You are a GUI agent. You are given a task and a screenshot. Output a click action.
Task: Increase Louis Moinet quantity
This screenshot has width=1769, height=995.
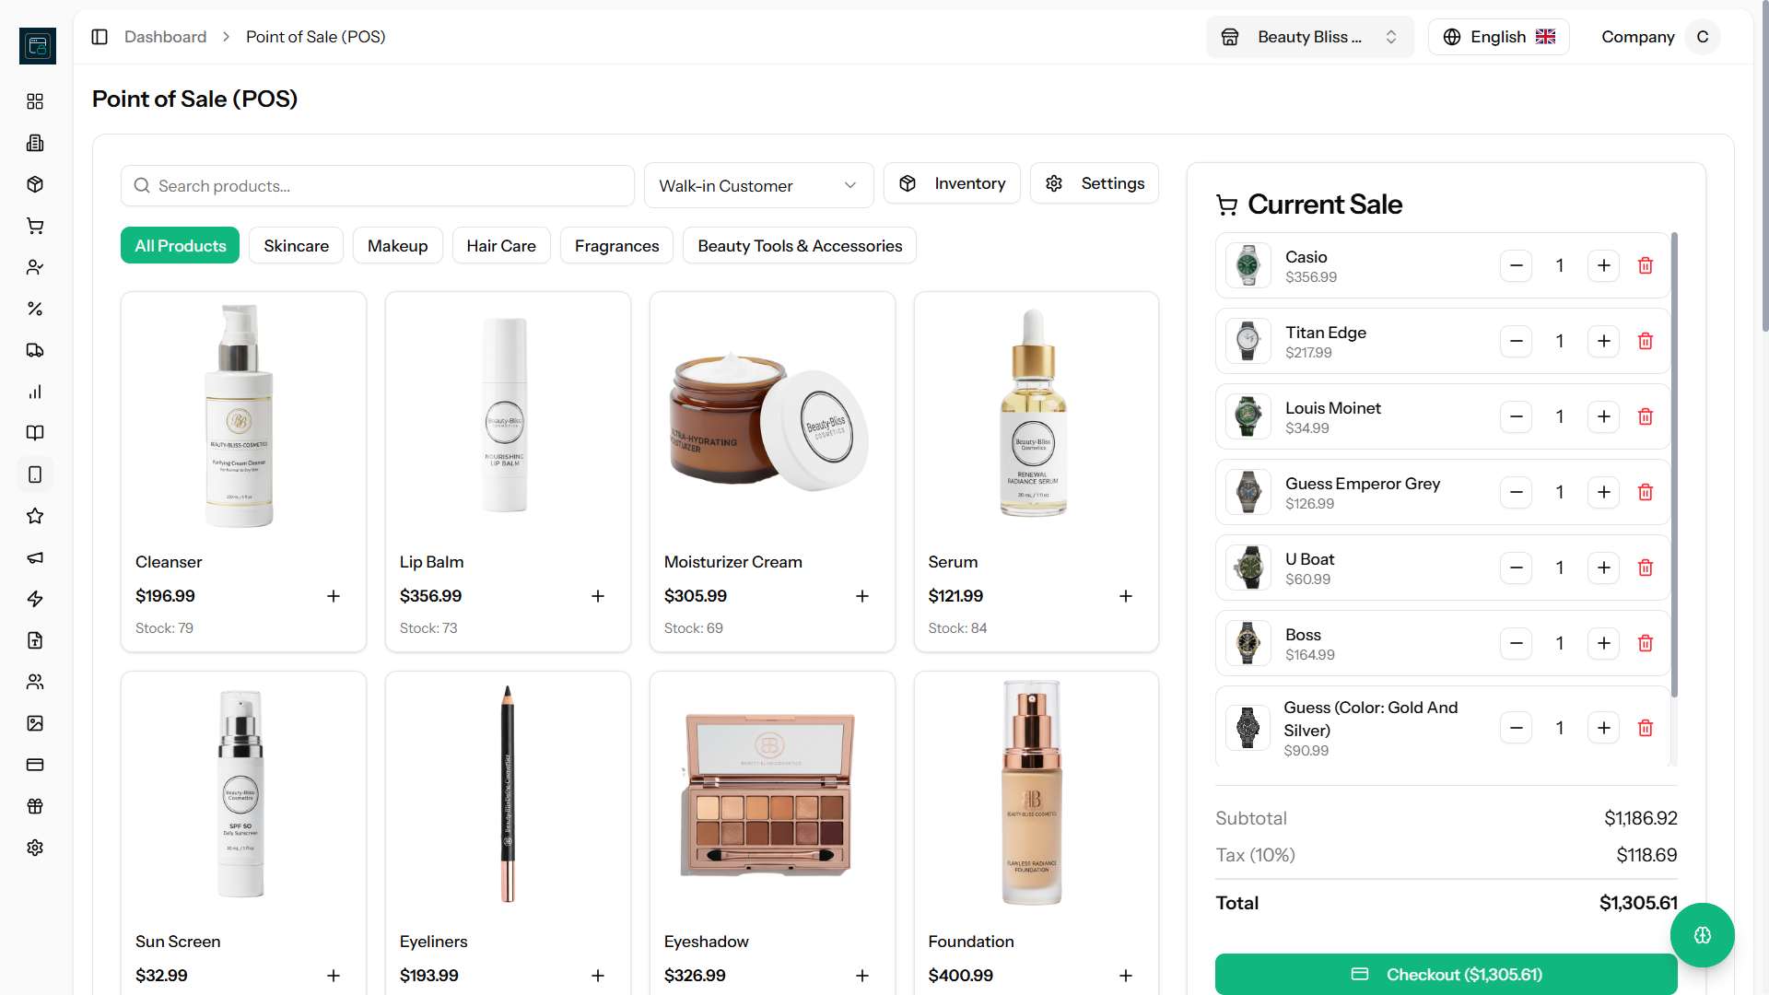(1603, 416)
